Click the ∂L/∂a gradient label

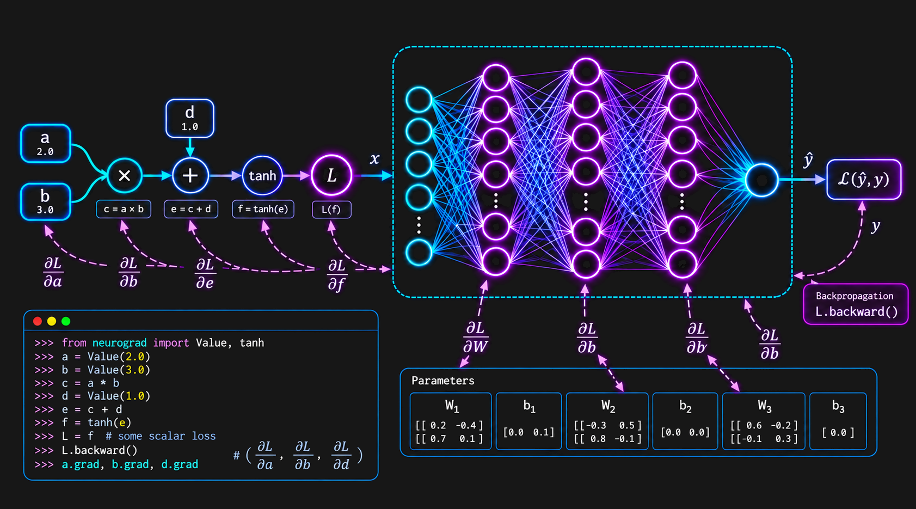(x=53, y=272)
